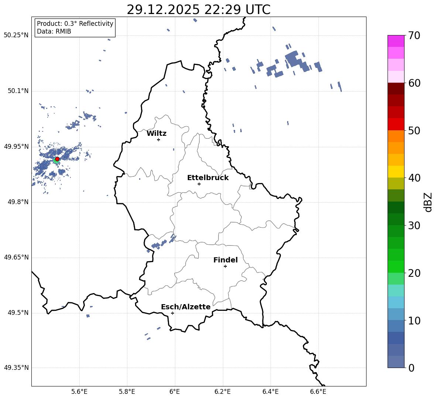Screen dimensions: 437x399
Task: Click the 50 tick label on colorbar
Action: 414,130
